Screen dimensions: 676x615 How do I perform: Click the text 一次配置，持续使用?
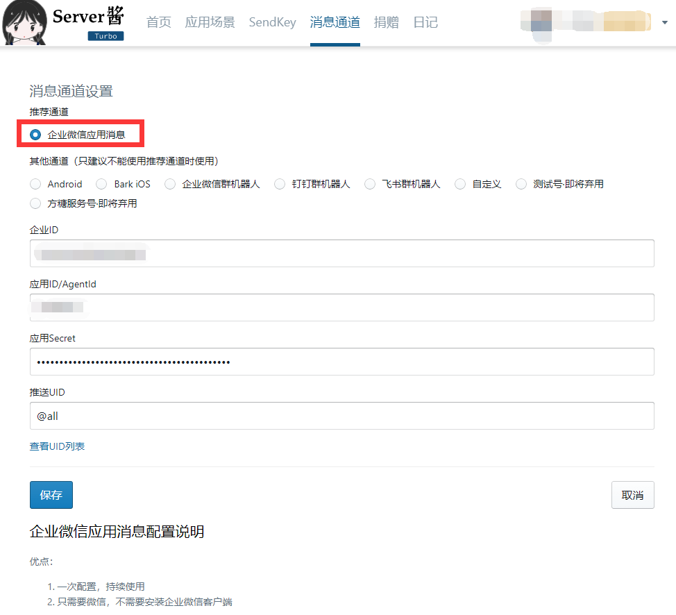pos(101,587)
